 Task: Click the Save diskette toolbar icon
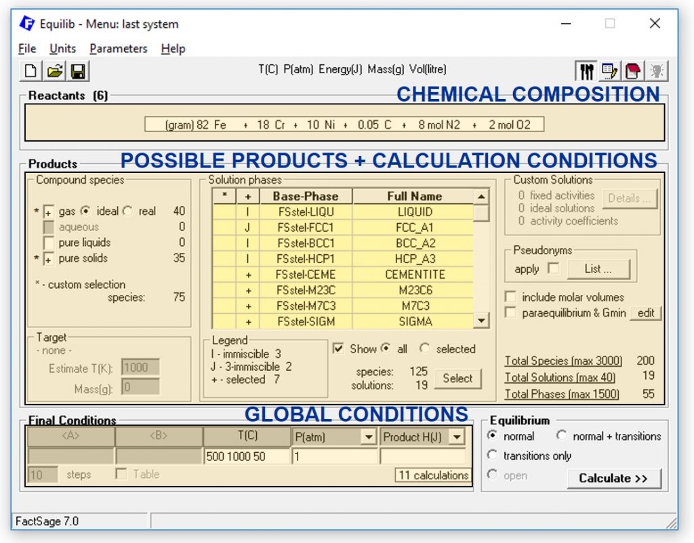coord(78,71)
